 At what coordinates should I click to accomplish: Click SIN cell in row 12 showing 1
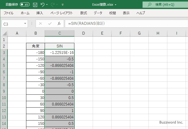point(59,111)
